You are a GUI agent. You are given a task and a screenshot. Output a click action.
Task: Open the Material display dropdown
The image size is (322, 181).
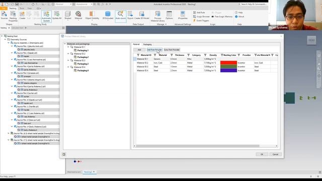coord(78,16)
